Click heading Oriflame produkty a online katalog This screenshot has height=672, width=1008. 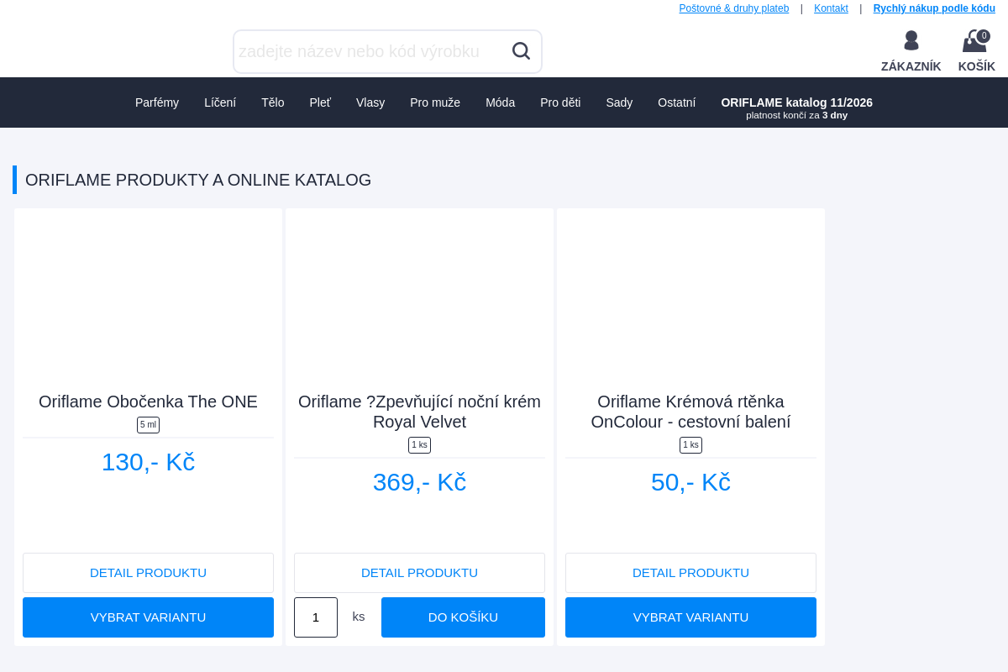pos(198,180)
